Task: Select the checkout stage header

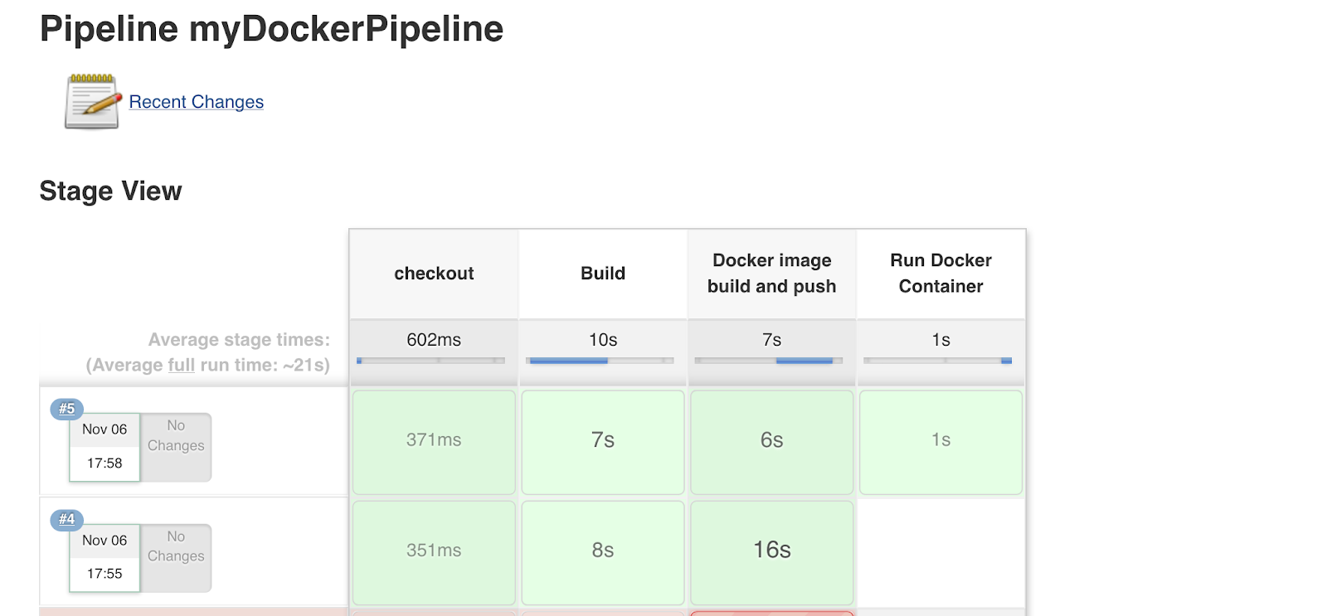Action: [434, 274]
